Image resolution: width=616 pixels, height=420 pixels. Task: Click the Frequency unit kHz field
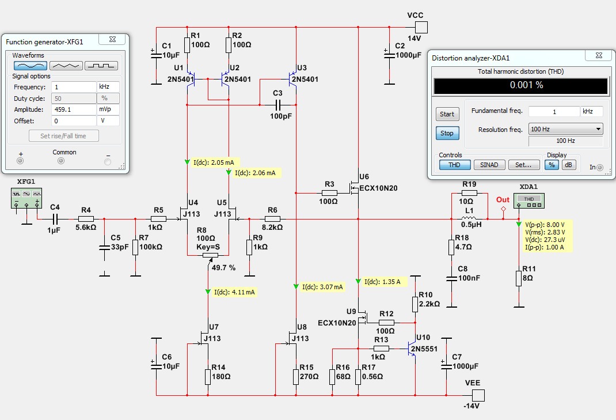pyautogui.click(x=108, y=87)
